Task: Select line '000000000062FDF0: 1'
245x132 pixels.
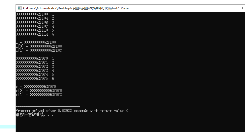Action: [35, 58]
